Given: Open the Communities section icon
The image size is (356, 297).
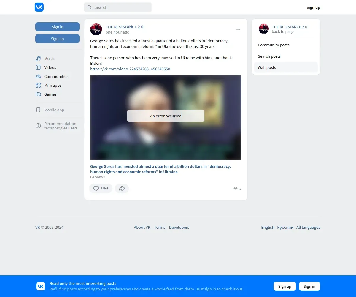Looking at the screenshot, I should pos(38,76).
